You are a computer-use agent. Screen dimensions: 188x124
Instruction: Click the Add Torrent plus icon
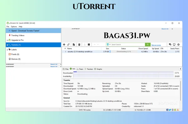[64, 45]
